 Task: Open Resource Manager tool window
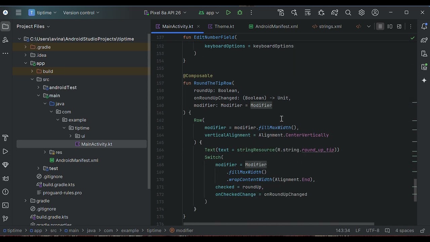(x=5, y=40)
